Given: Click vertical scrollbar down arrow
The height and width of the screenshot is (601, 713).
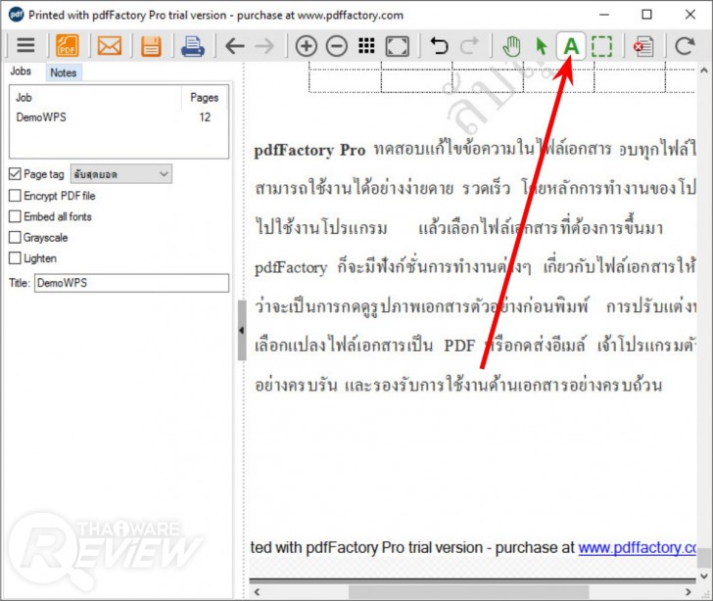Looking at the screenshot, I should (x=704, y=577).
